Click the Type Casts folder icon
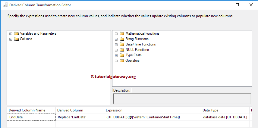The width and height of the screenshot is (258, 128). (x=122, y=55)
